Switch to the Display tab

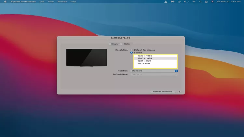(x=115, y=44)
